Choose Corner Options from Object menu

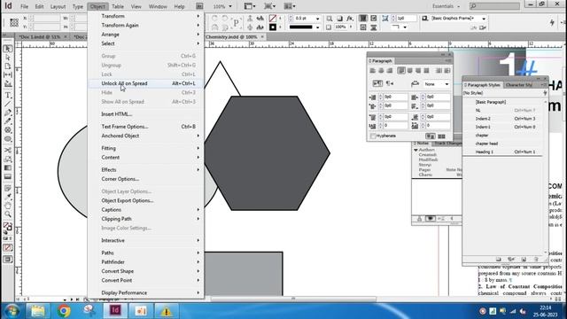coord(146,179)
